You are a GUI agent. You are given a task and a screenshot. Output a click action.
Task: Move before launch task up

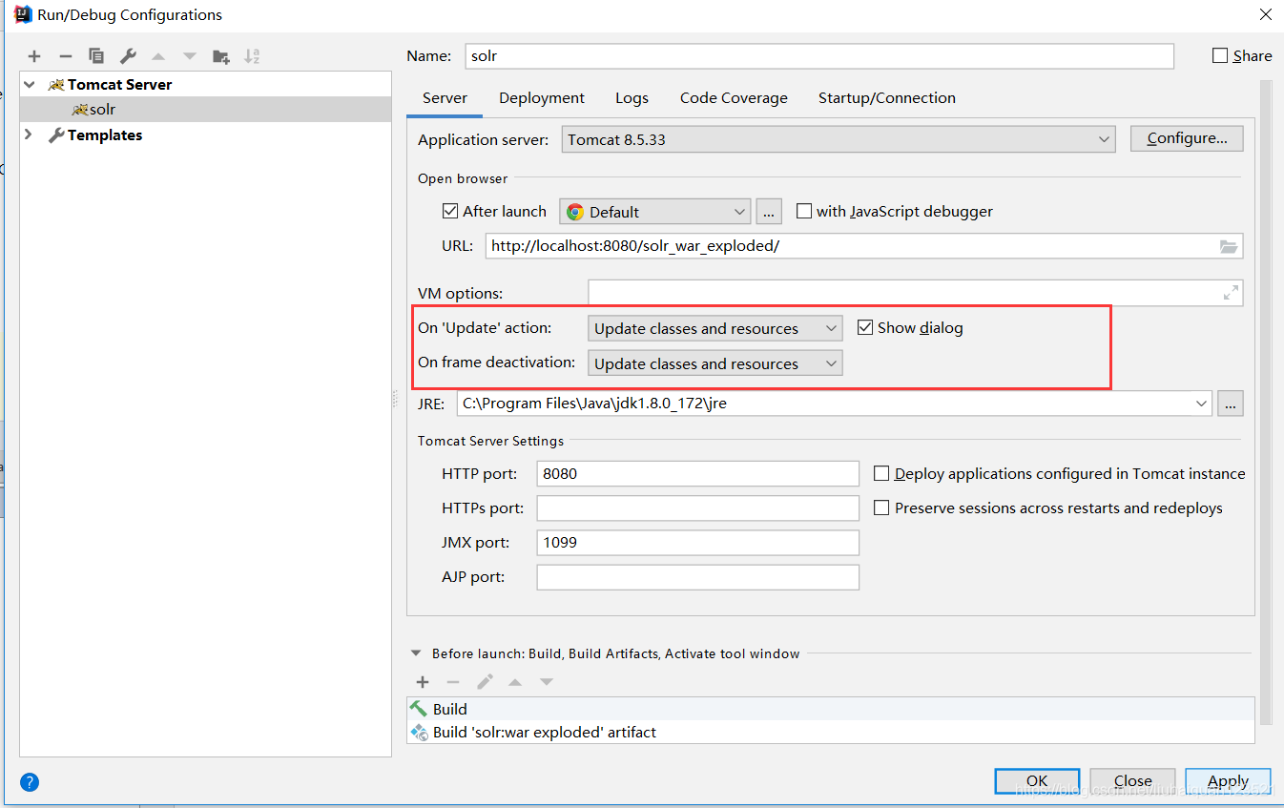point(515,682)
